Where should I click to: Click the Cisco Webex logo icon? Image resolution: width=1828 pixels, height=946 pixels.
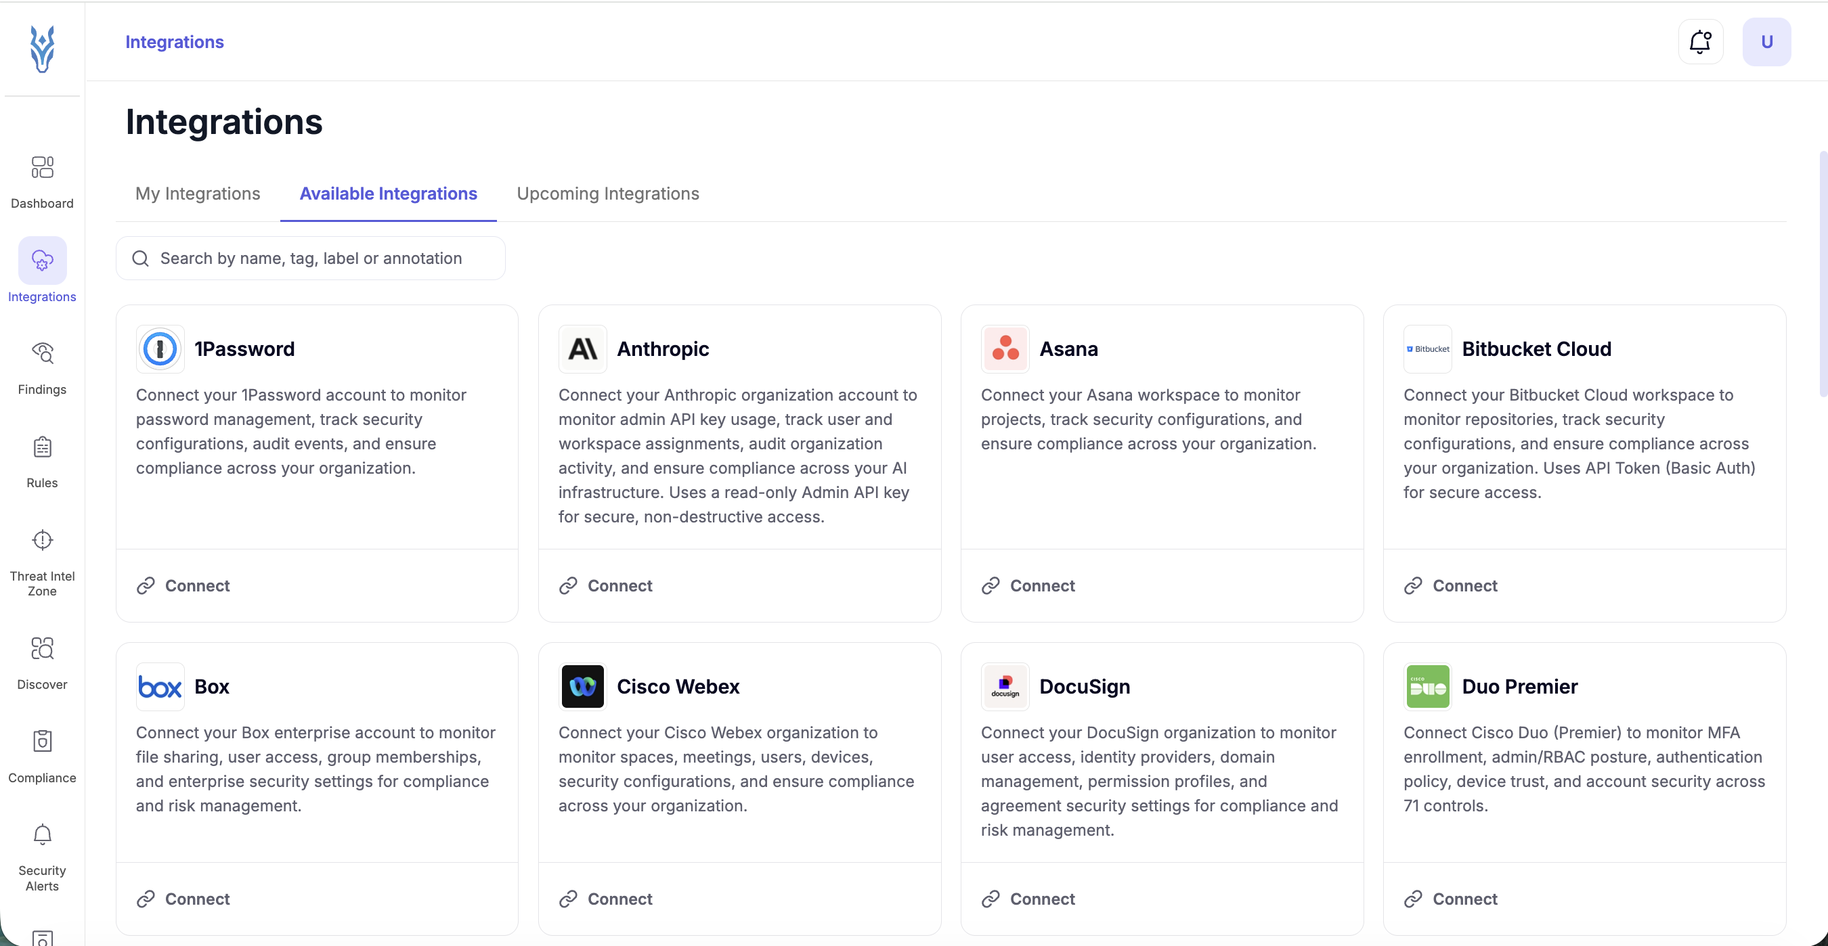pos(583,686)
